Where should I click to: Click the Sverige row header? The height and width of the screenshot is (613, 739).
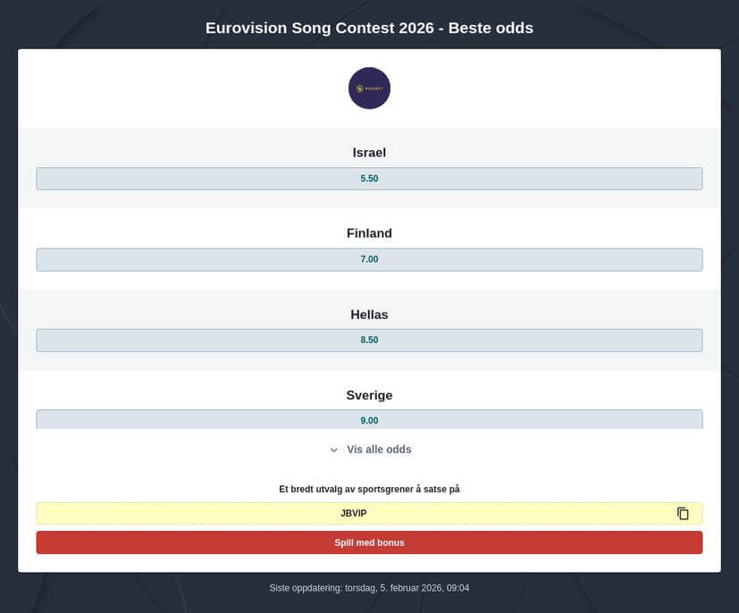pyautogui.click(x=369, y=395)
